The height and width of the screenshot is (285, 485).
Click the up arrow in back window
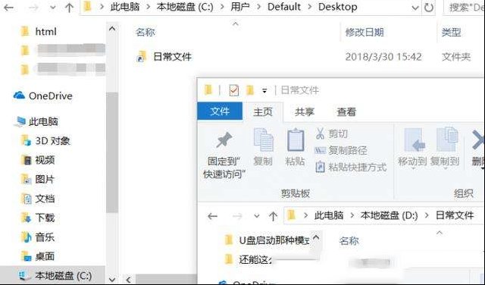(x=69, y=8)
